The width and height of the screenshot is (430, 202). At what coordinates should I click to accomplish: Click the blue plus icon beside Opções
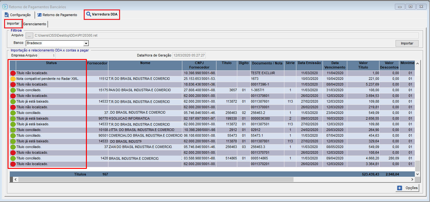coord(400,188)
